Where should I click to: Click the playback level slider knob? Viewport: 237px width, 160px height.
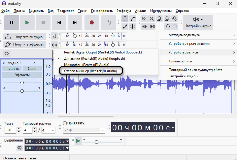click(x=113, y=45)
